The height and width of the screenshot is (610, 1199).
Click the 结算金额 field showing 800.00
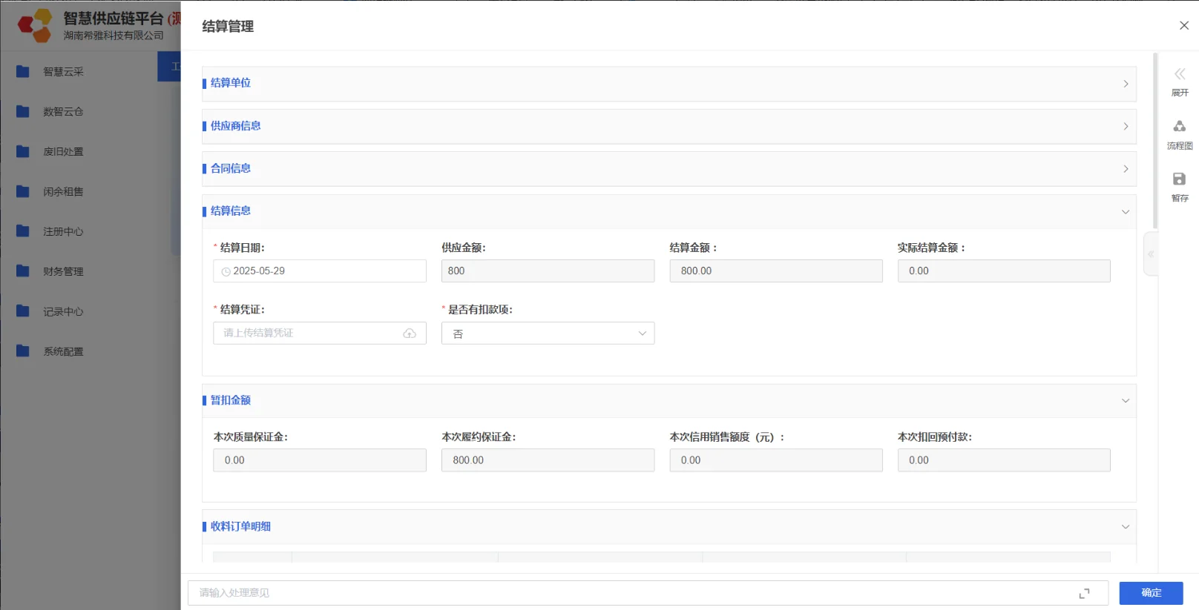tap(776, 271)
